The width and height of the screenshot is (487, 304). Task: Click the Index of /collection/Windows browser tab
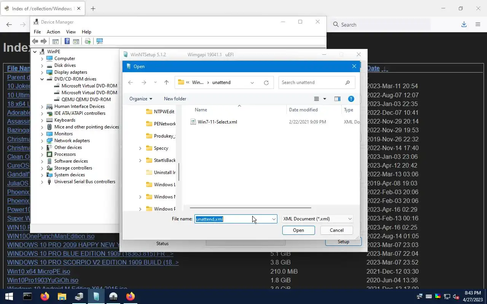tap(42, 8)
